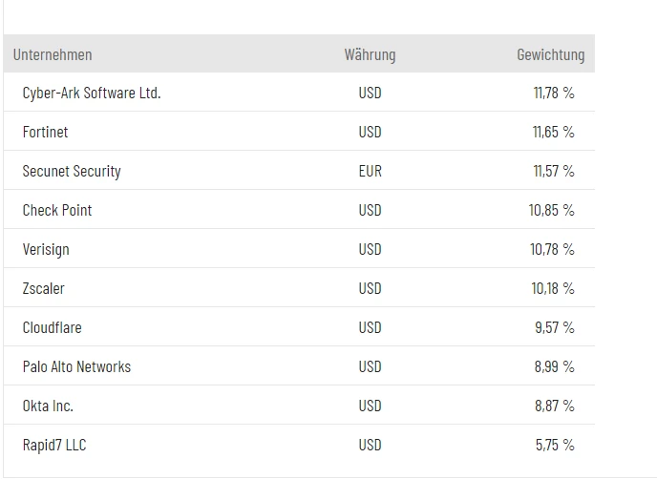
Task: Click the EUR currency cell
Action: [370, 172]
